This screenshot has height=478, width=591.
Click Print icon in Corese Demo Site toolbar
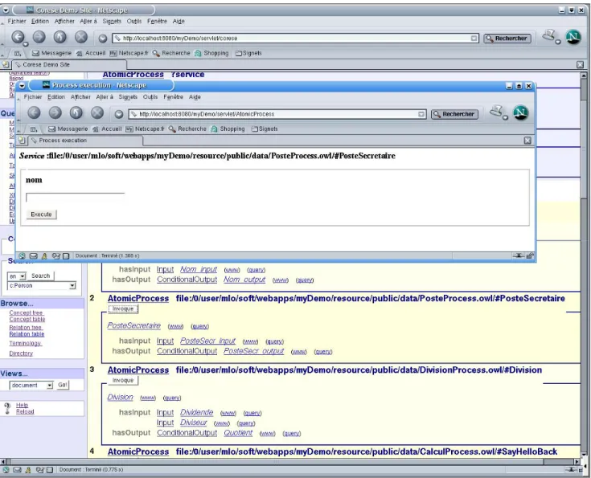pyautogui.click(x=549, y=36)
